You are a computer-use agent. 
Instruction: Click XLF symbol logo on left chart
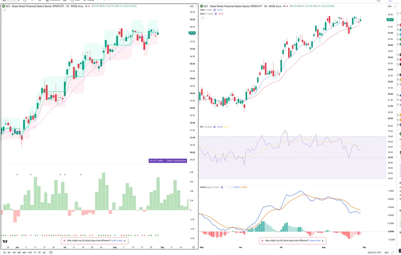4,6
